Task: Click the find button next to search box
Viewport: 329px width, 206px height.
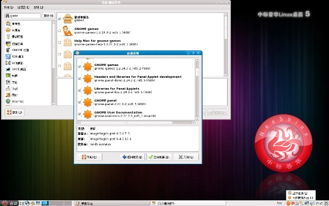Action: pos(49,15)
